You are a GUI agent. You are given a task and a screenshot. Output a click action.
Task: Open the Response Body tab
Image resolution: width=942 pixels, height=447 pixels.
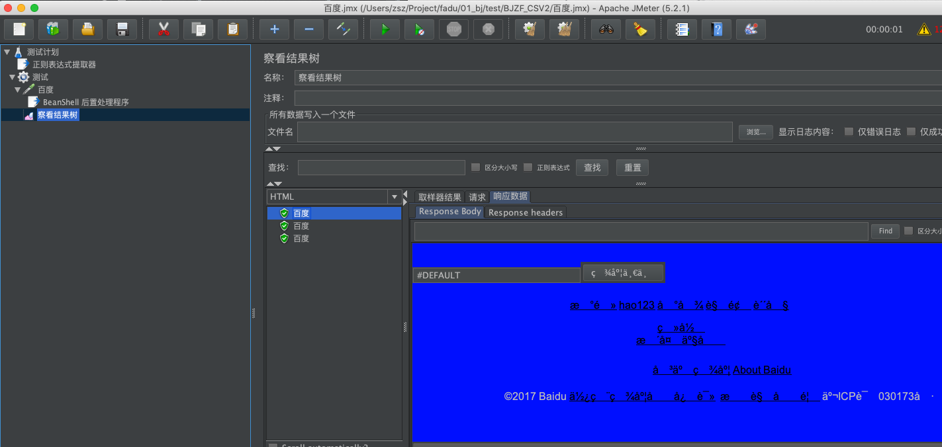click(450, 212)
